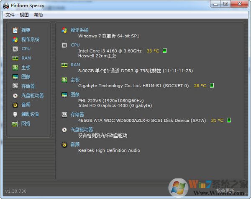Click the 存储器 heading in main panel
The width and height of the screenshot is (251, 199).
coord(77,114)
